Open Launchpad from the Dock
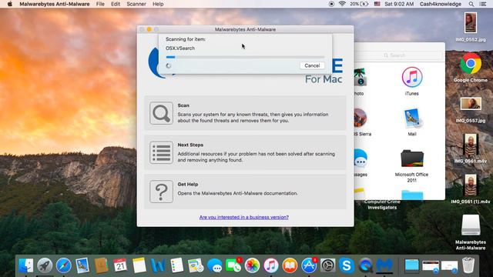The image size is (493, 277). point(45,265)
